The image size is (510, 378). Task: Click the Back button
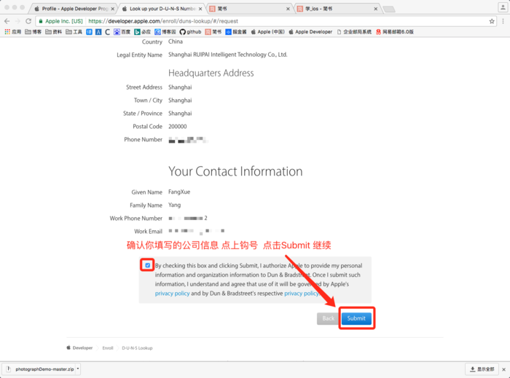(x=328, y=318)
